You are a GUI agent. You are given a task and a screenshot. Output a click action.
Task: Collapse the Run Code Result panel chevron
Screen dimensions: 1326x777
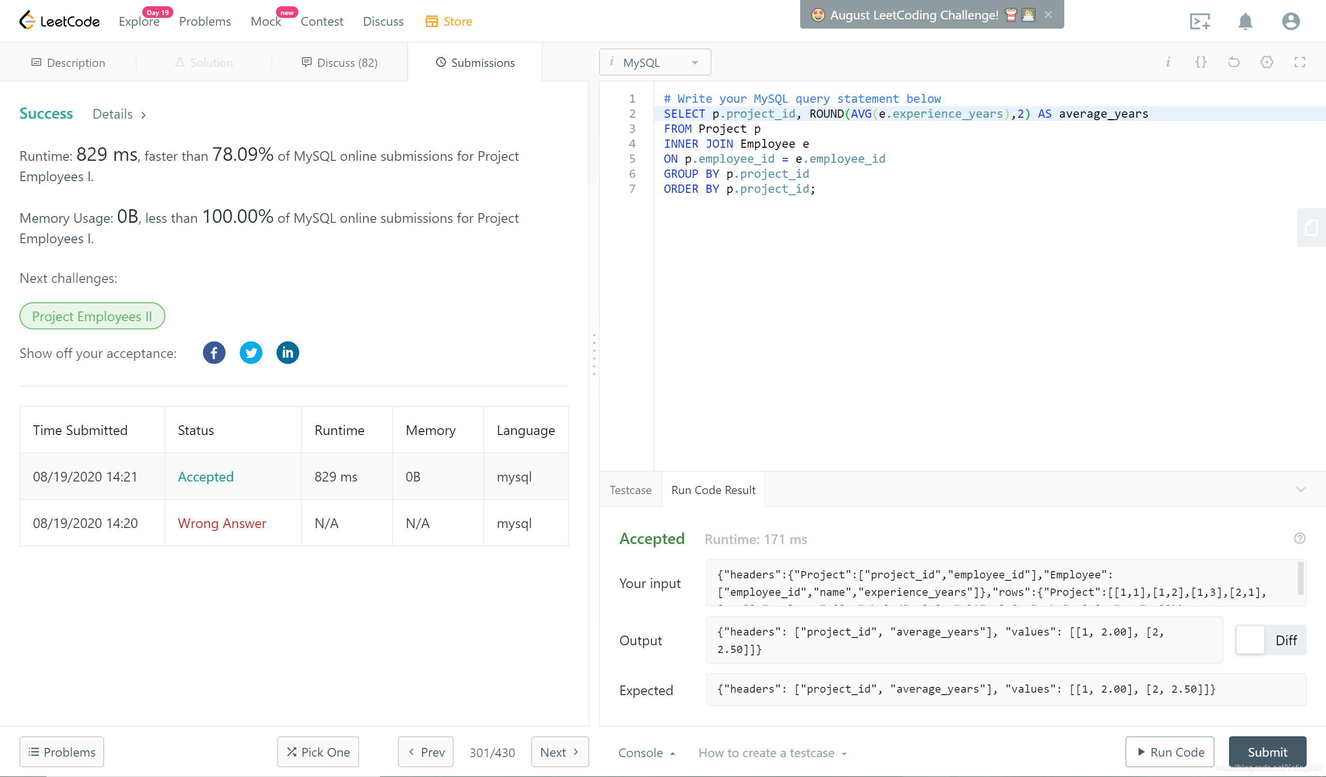[1300, 489]
